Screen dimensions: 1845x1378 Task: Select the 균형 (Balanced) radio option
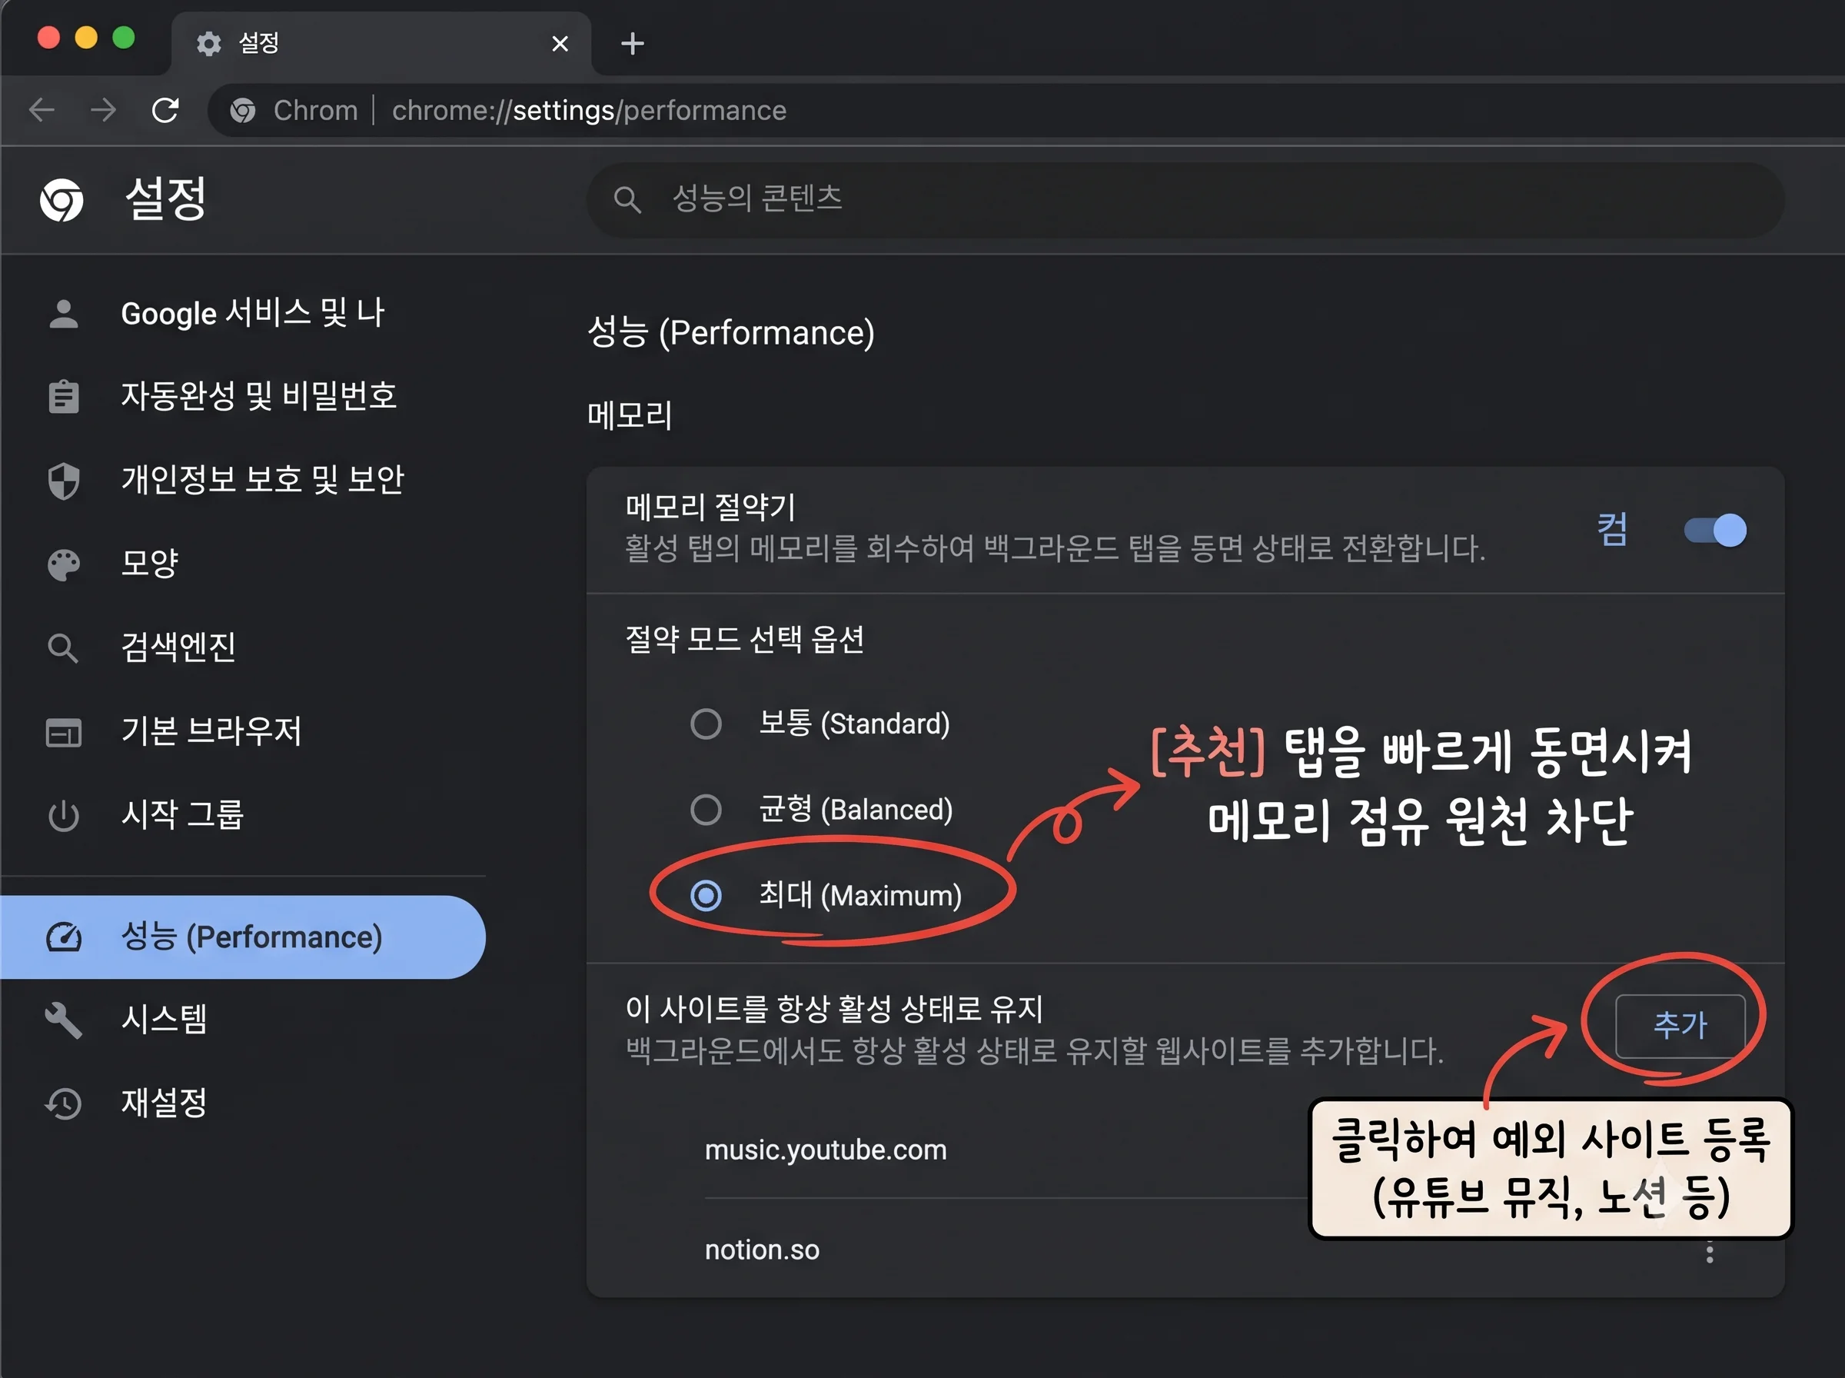pos(705,809)
